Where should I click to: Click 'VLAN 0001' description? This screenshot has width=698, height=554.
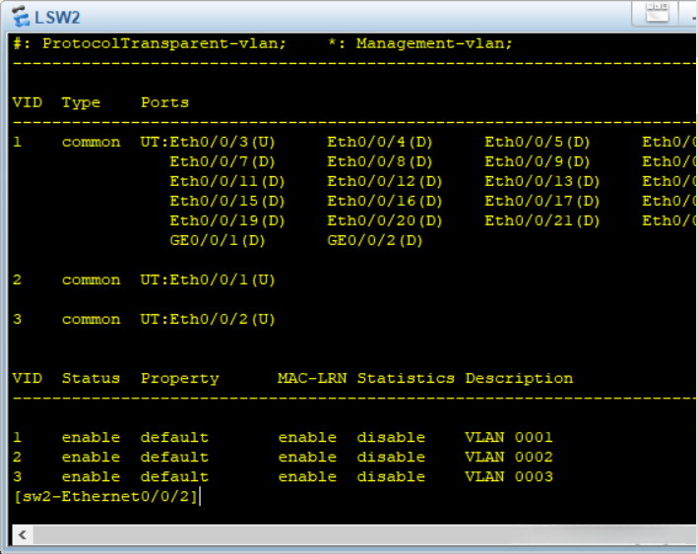[x=509, y=438]
